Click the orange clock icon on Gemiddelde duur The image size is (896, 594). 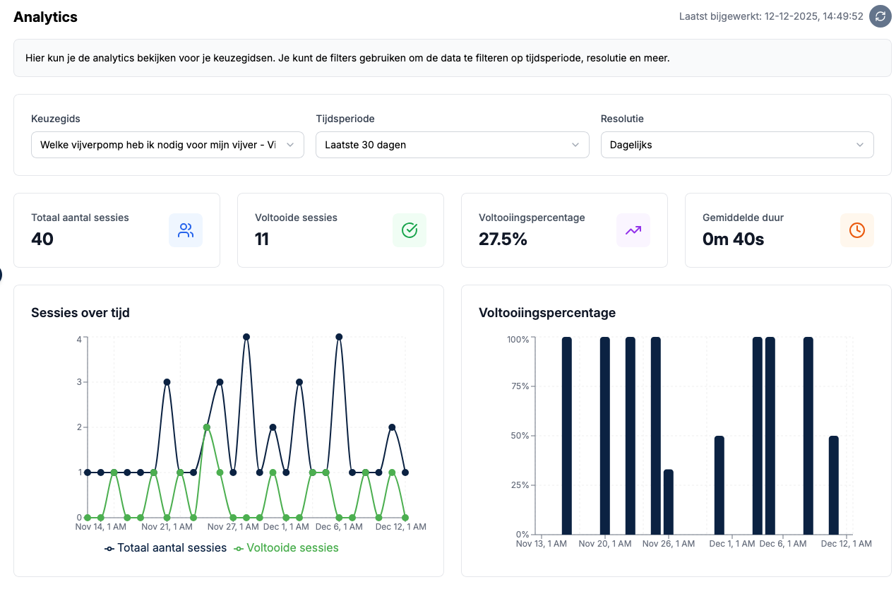coord(856,230)
